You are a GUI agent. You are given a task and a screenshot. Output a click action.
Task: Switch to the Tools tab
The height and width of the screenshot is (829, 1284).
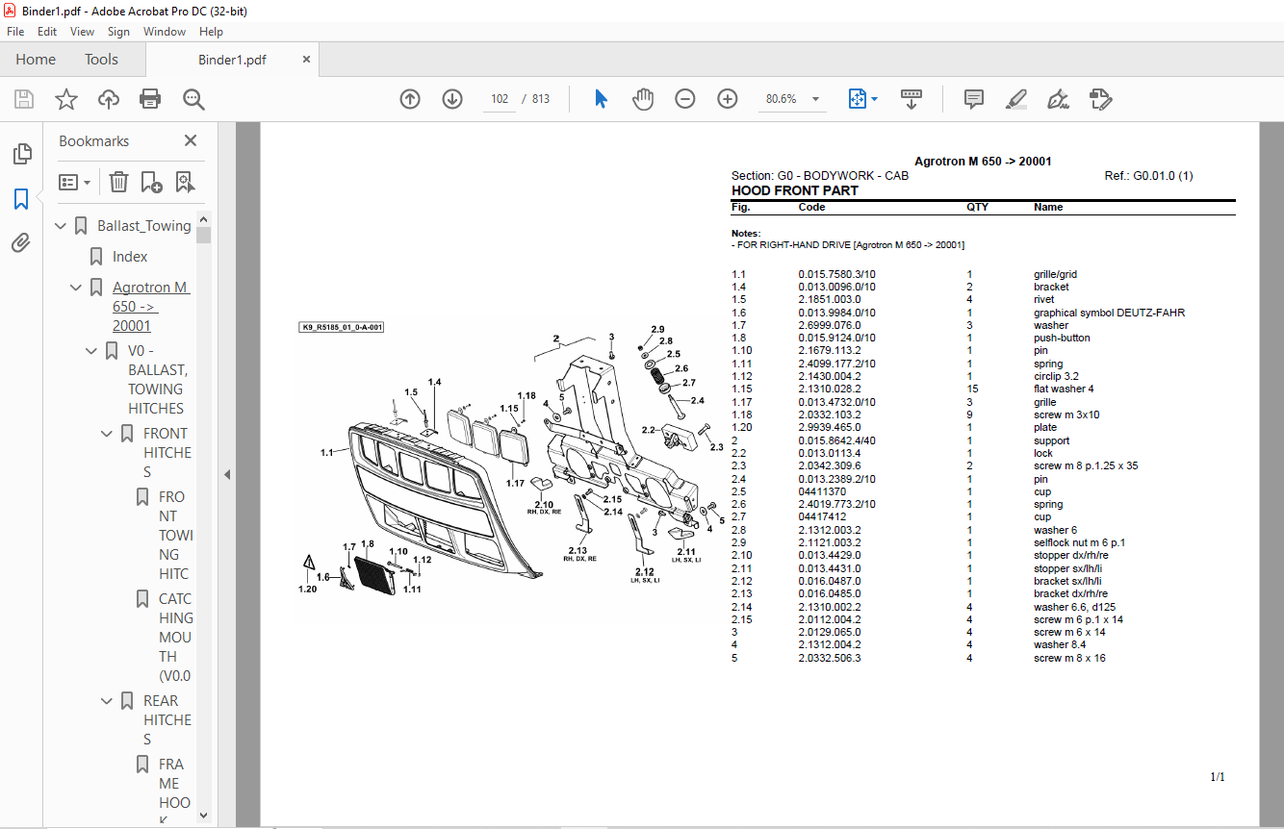101,60
